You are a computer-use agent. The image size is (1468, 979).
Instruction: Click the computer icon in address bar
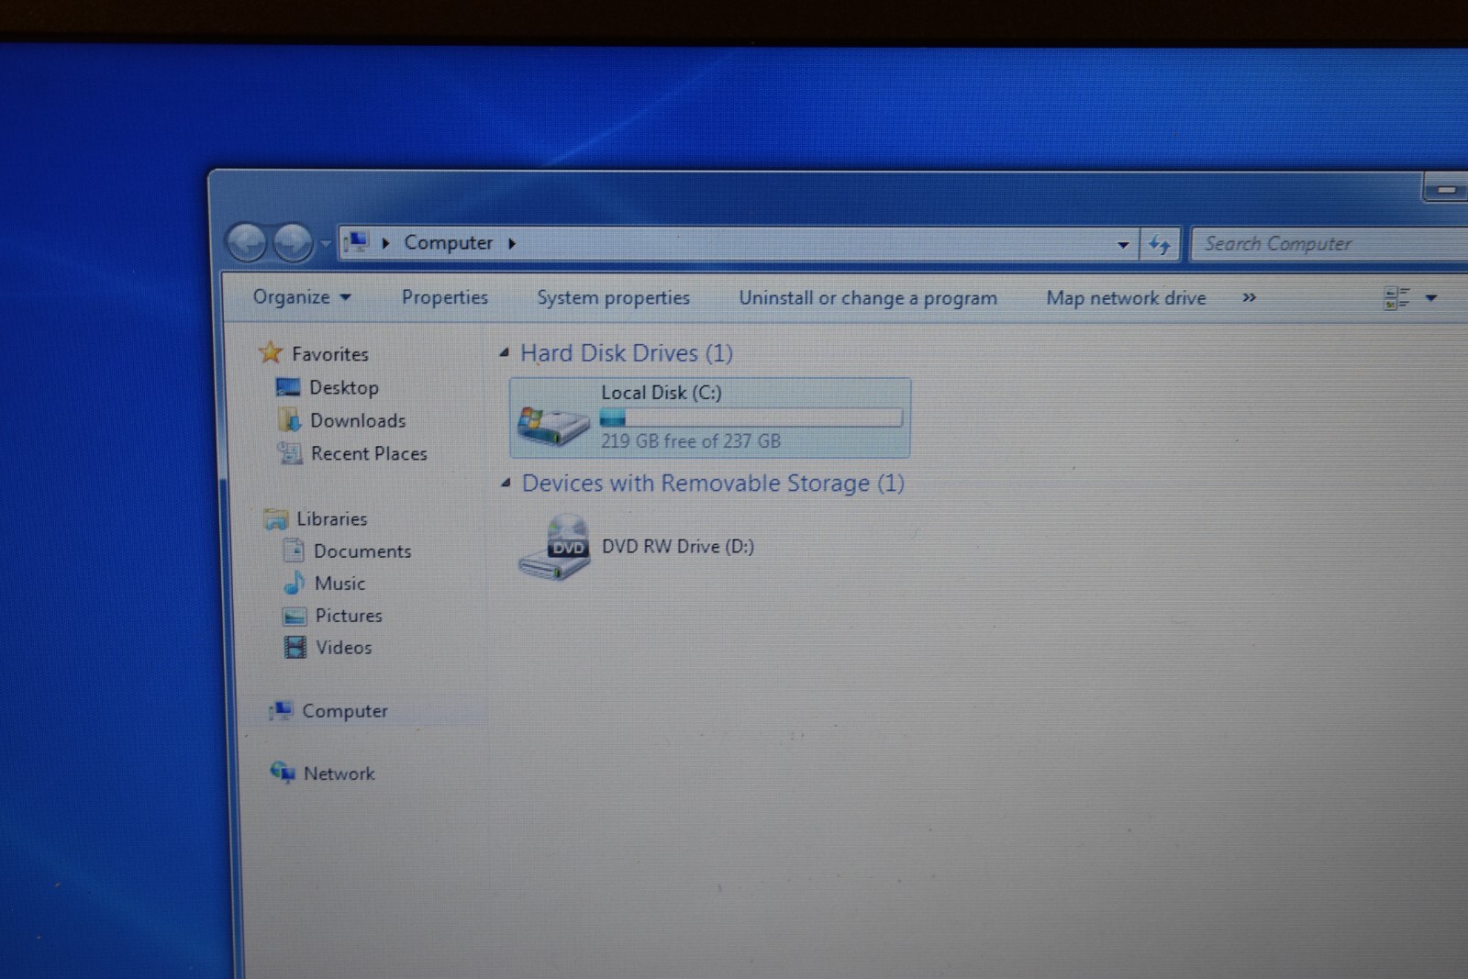coord(356,242)
